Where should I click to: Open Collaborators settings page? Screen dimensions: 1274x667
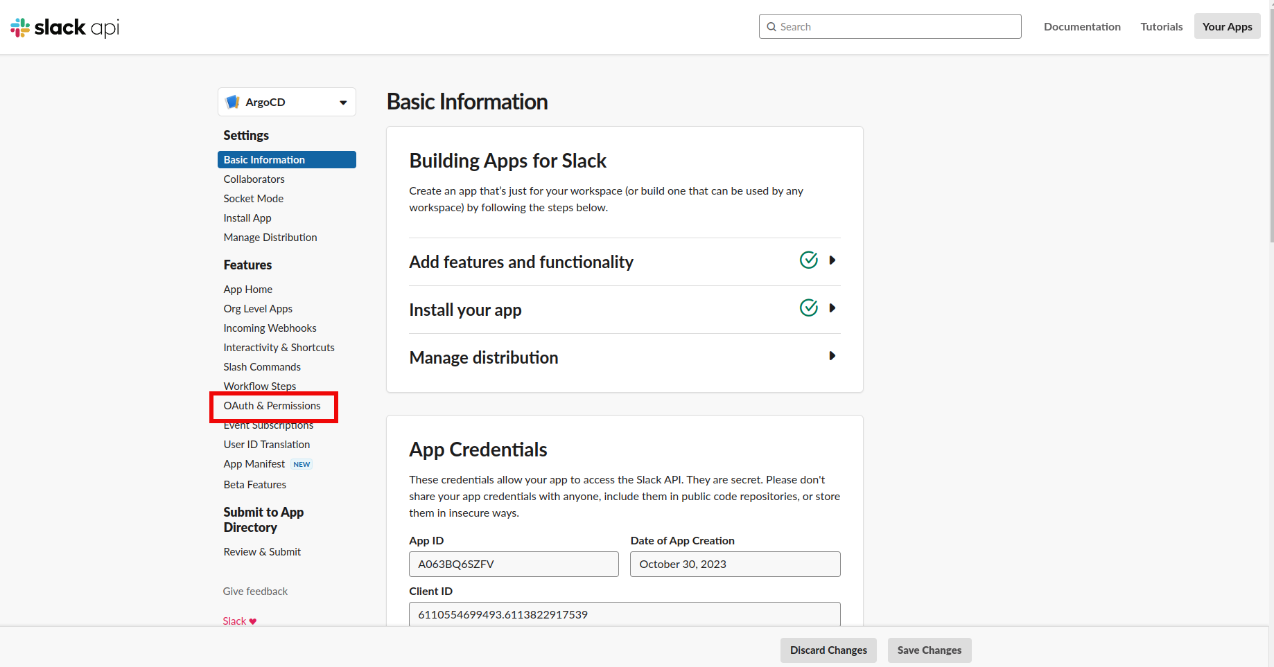254,179
